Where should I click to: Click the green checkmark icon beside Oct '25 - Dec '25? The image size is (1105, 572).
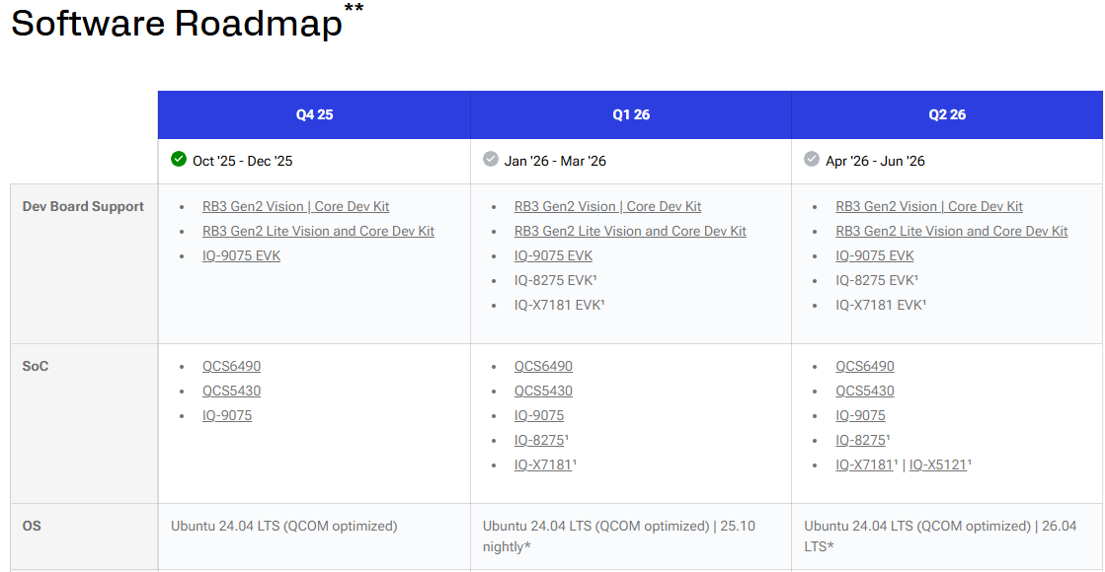pyautogui.click(x=179, y=159)
